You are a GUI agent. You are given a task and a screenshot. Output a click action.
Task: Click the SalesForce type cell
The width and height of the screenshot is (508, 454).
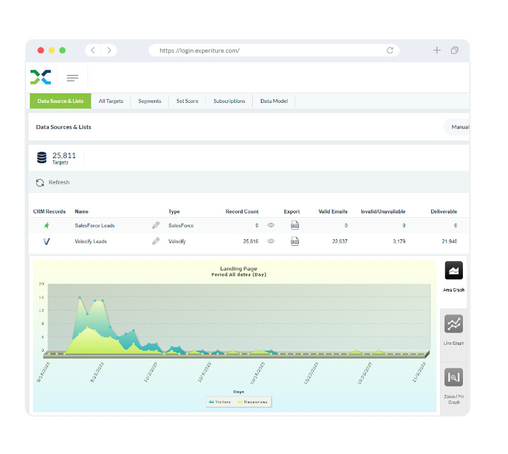pos(181,225)
